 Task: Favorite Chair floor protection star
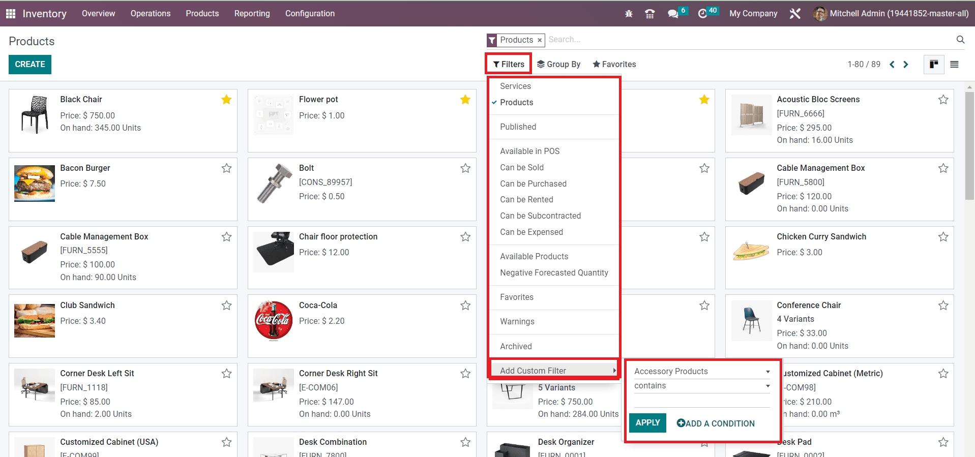coord(465,237)
